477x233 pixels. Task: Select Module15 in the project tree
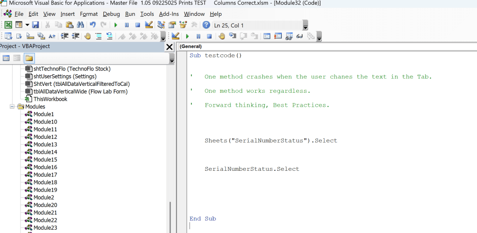(45, 160)
